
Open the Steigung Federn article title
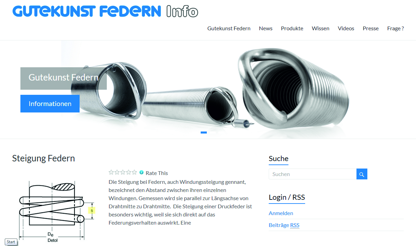(44, 158)
